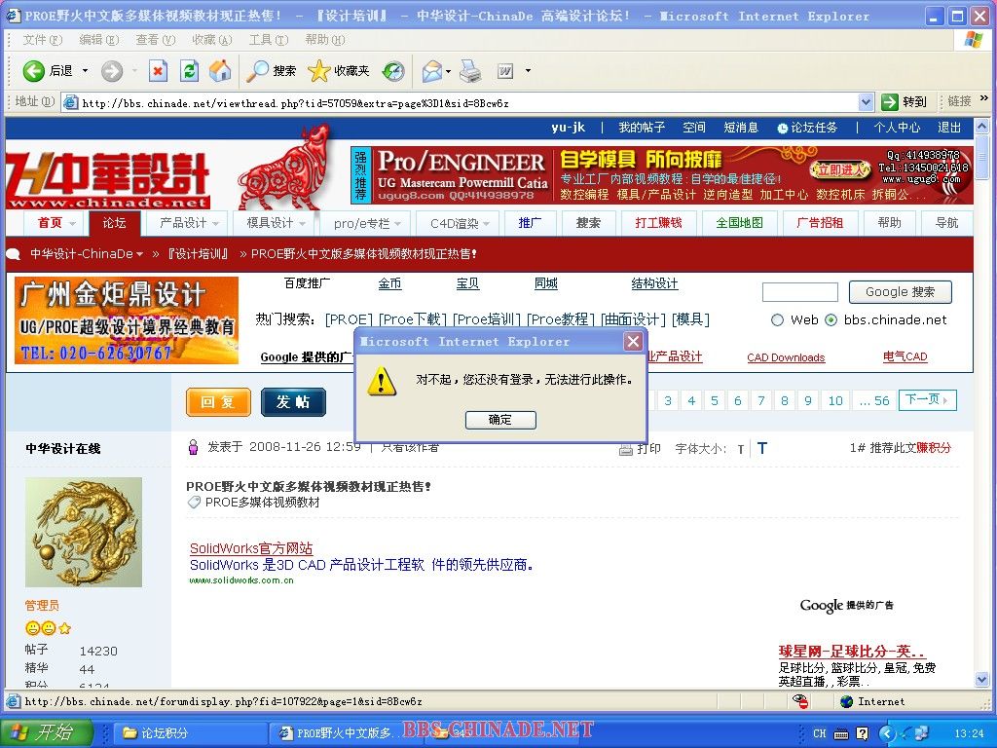Click the Start button on taskbar

tap(47, 732)
